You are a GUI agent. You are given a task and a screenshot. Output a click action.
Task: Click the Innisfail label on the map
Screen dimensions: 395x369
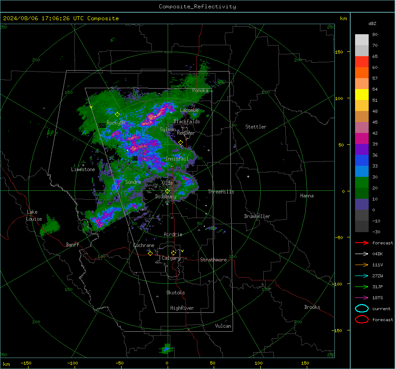tap(177, 159)
